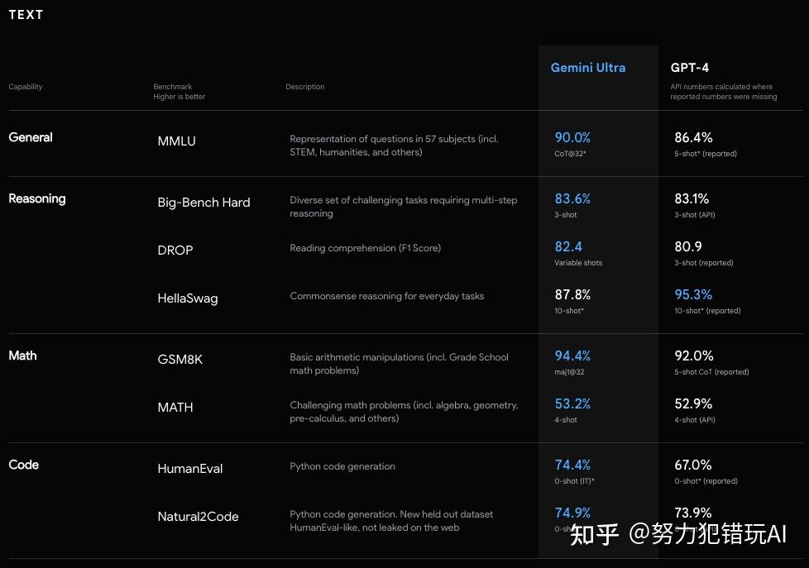The image size is (809, 568).
Task: Click the GPT-4 column header
Action: (689, 68)
